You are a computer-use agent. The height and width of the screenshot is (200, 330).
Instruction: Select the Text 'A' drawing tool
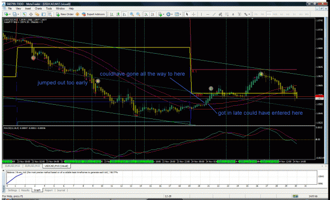tap(233, 14)
